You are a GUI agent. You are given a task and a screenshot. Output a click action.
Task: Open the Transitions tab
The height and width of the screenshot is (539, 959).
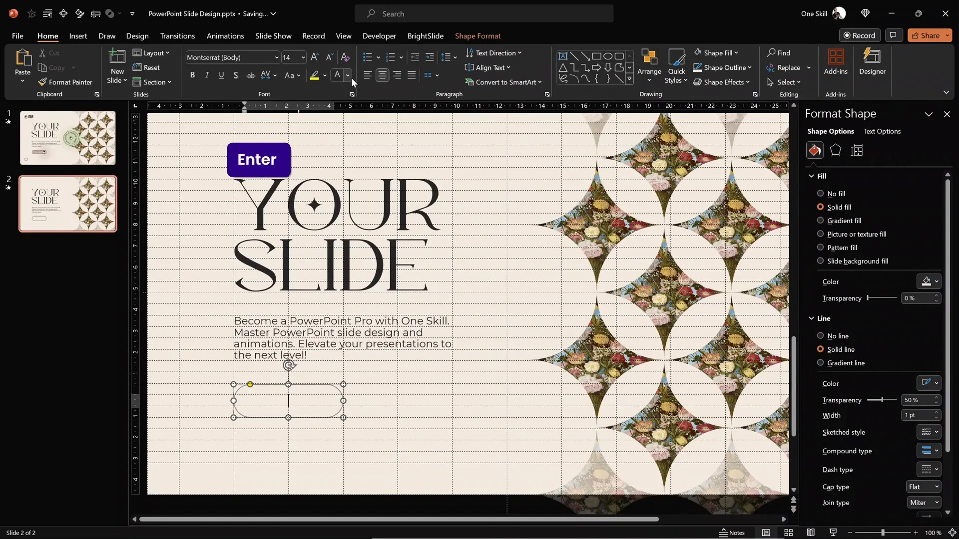tap(177, 36)
